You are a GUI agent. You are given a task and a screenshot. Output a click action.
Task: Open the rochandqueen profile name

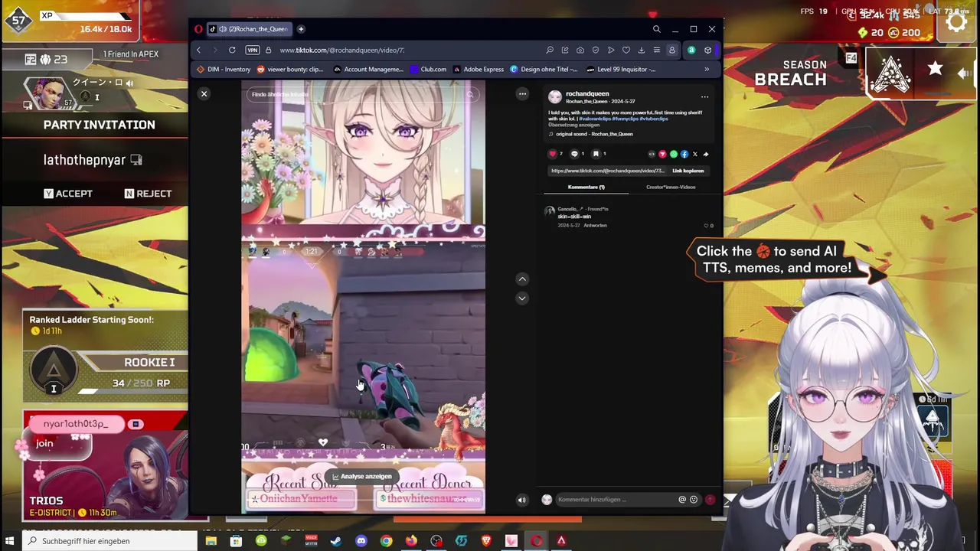click(587, 94)
